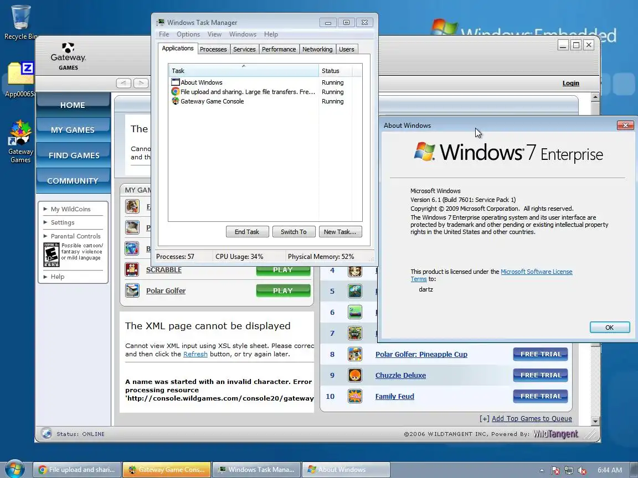
Task: Click the End Task button
Action: [247, 232]
